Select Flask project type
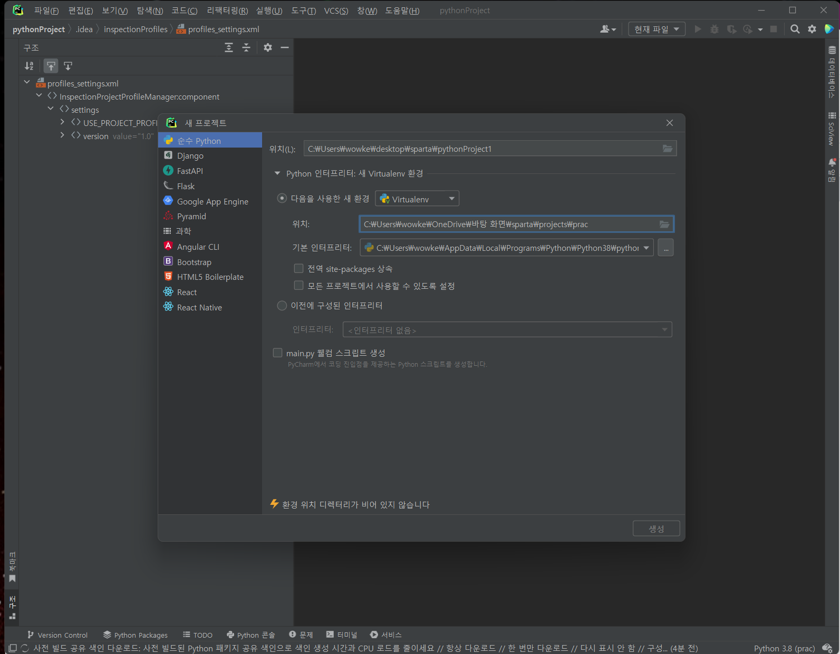Screen dimensions: 840x654 tap(210, 186)
